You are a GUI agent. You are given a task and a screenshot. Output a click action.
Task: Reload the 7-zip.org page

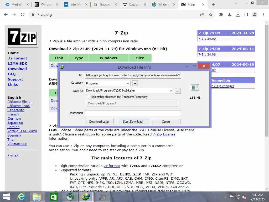(x=23, y=15)
